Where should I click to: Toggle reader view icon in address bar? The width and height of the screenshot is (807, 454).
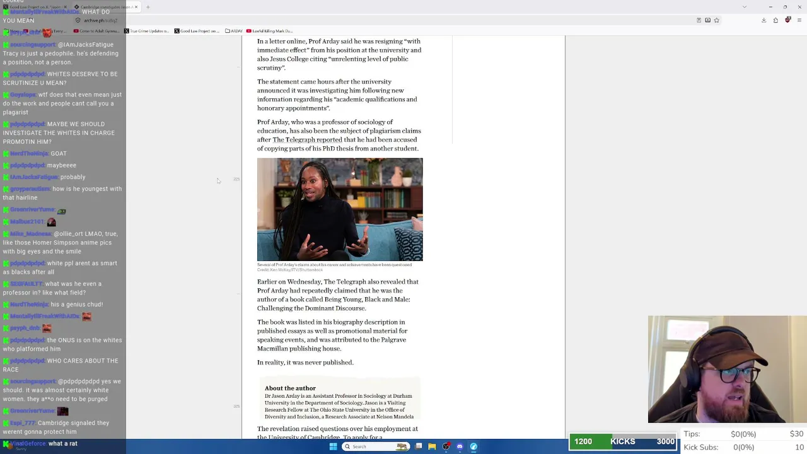[x=699, y=20]
